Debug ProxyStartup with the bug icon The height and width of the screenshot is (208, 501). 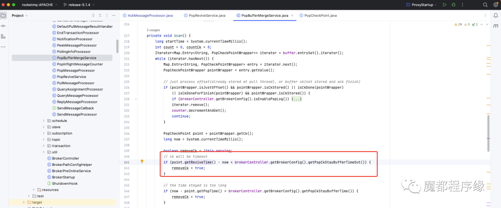point(454,5)
